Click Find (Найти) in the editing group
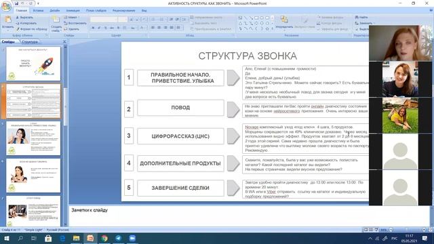The image size is (434, 244). click(x=361, y=17)
